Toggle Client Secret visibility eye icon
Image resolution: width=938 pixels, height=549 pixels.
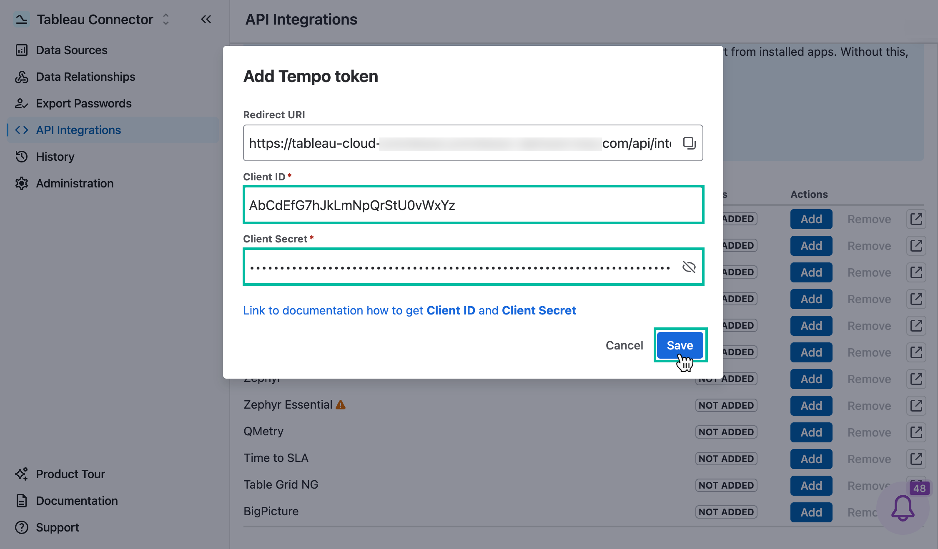click(x=689, y=267)
